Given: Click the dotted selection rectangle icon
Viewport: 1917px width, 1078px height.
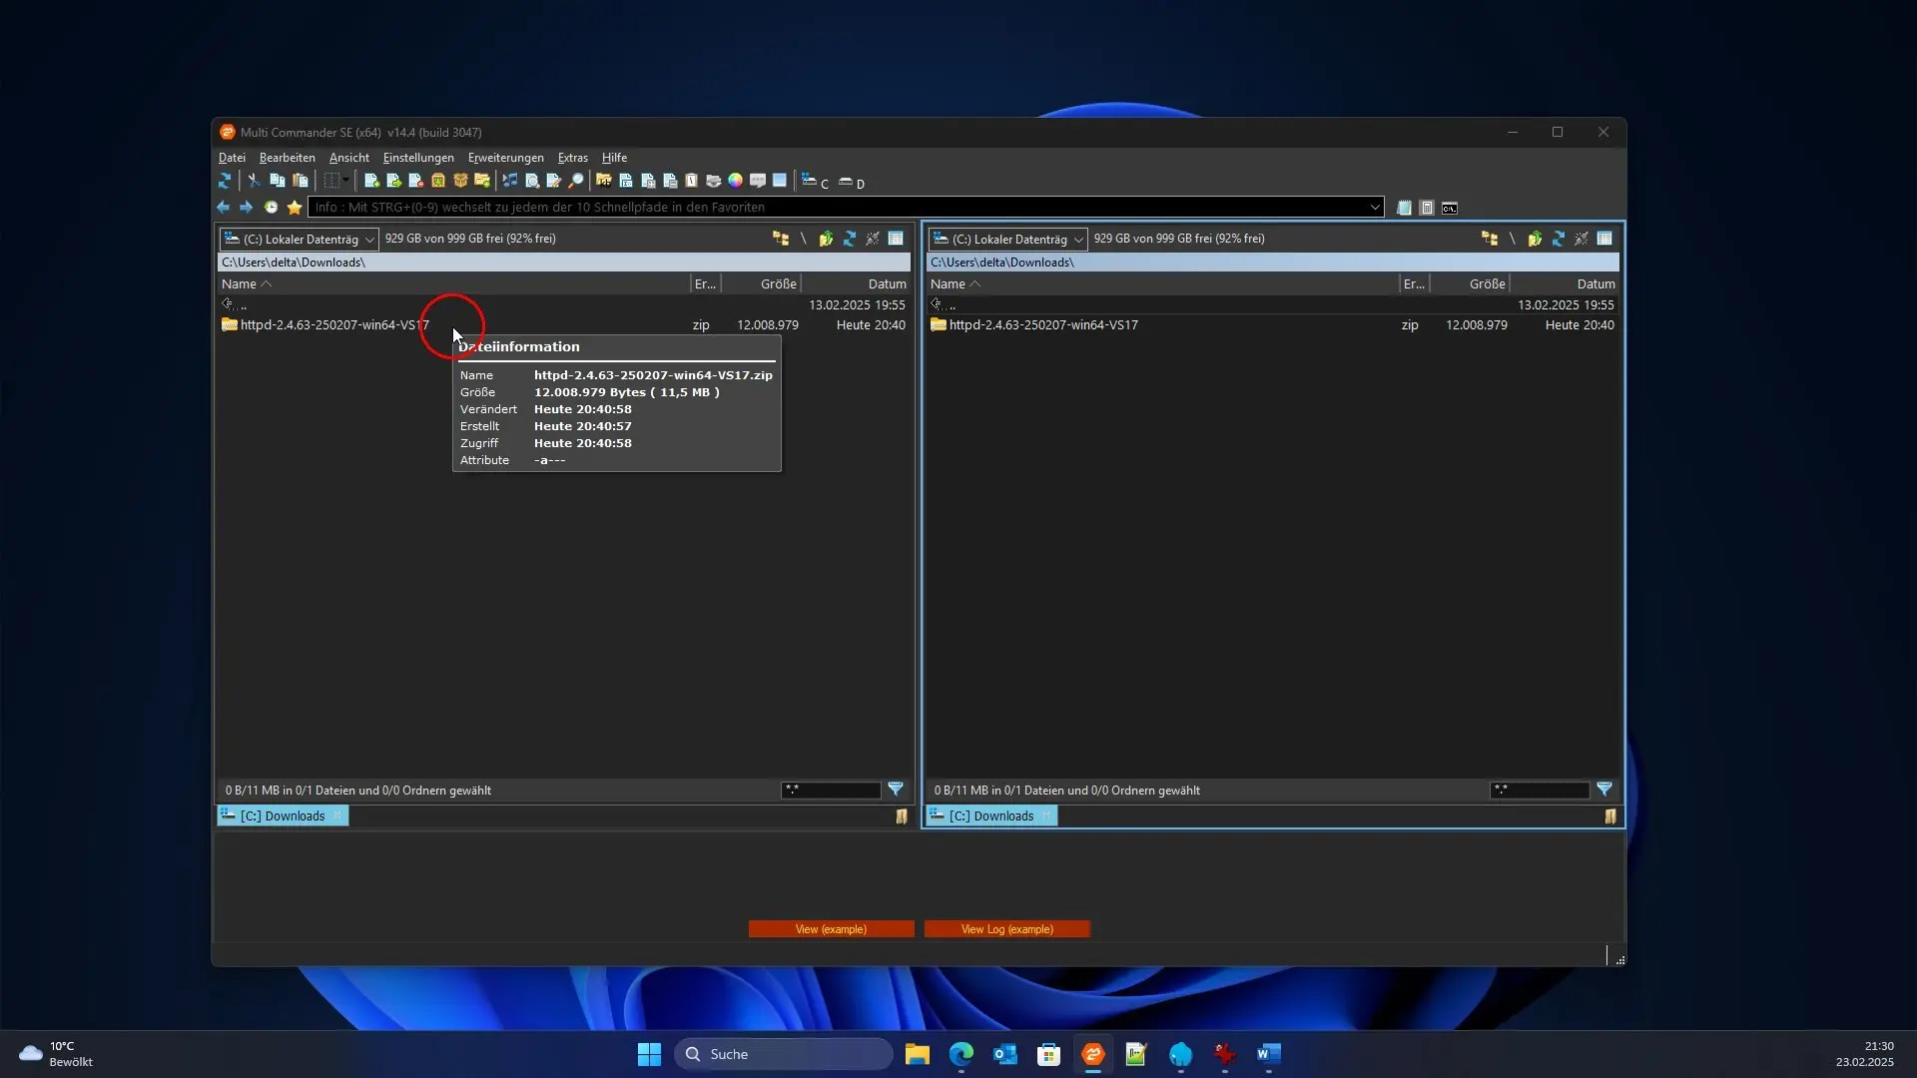Looking at the screenshot, I should coord(331,181).
